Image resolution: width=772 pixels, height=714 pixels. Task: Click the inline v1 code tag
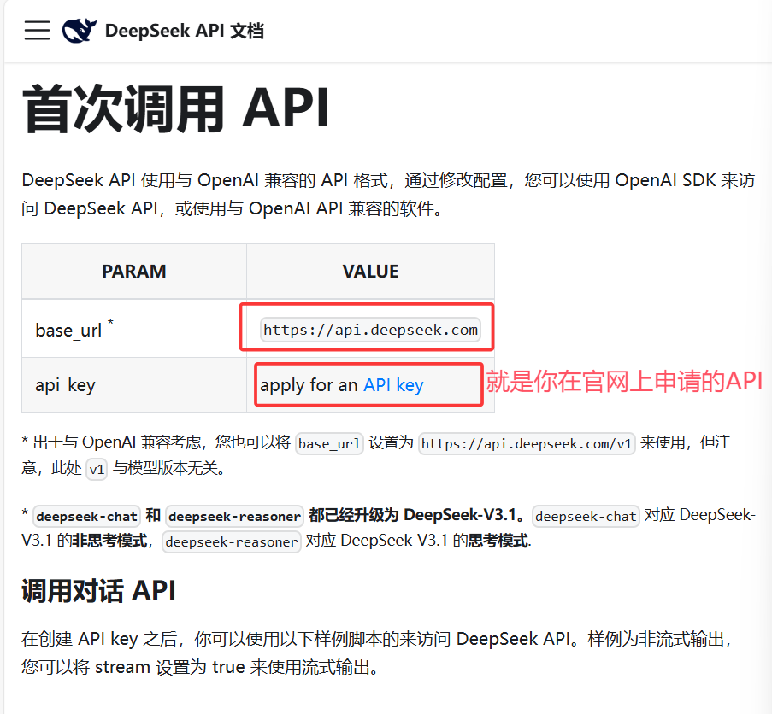pyautogui.click(x=97, y=469)
